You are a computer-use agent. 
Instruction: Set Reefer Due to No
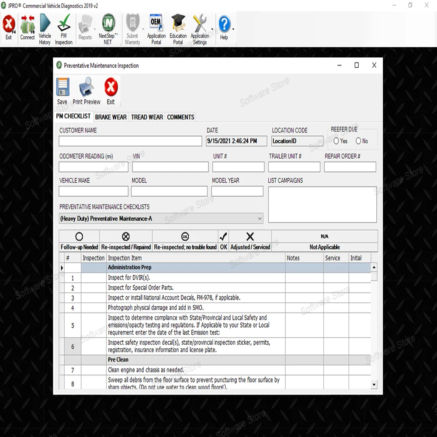[x=358, y=141]
